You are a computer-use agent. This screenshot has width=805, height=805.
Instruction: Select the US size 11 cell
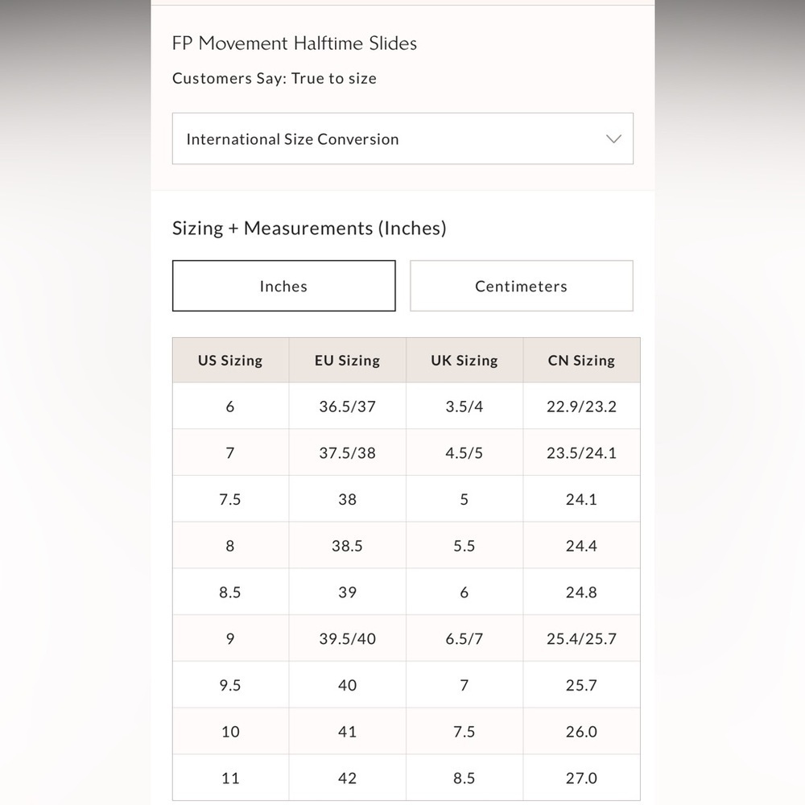pyautogui.click(x=230, y=778)
